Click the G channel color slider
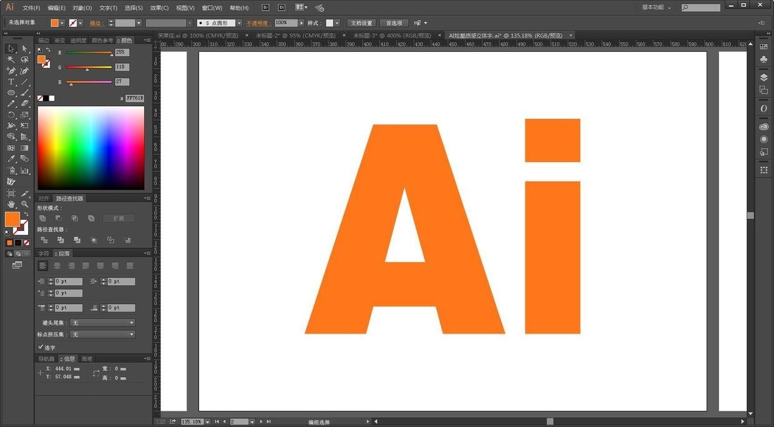 click(89, 67)
